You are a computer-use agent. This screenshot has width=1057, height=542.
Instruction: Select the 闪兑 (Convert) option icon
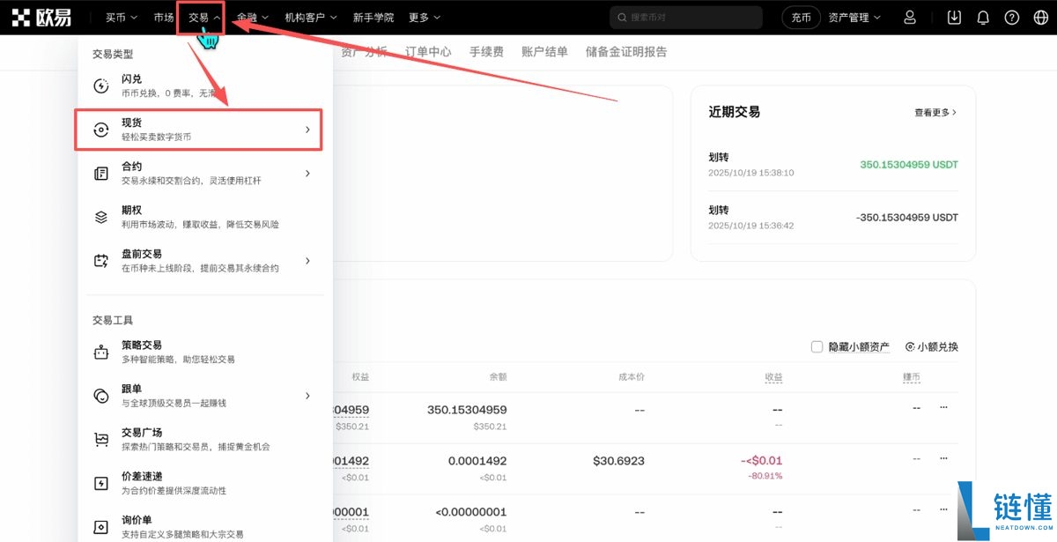tap(101, 85)
